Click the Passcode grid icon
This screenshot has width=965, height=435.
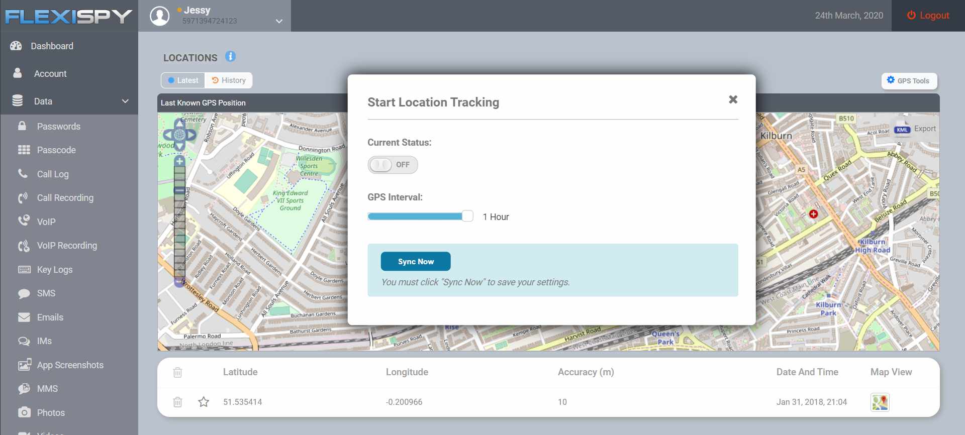click(x=24, y=150)
